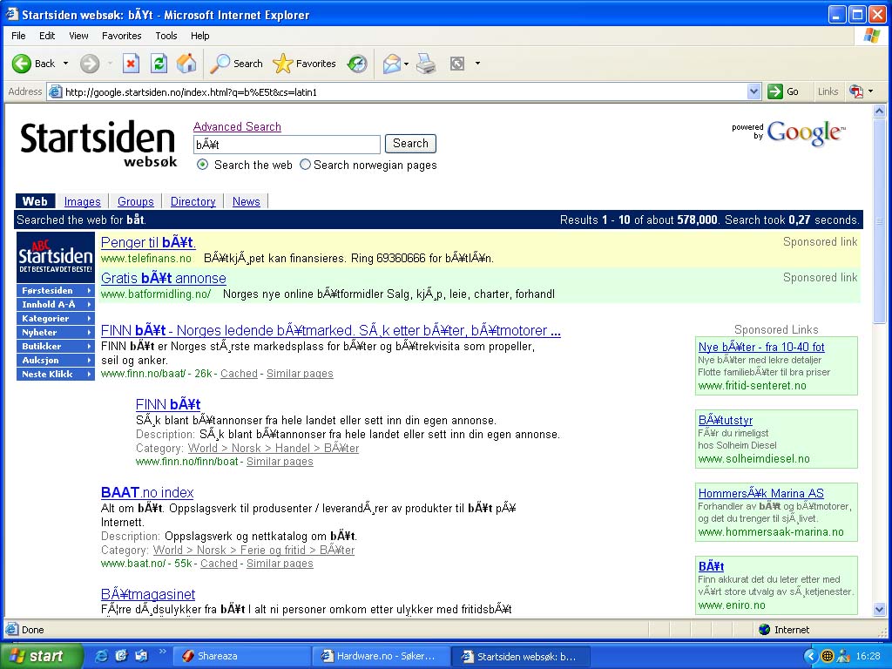Click the Førstesiden sidebar item
Viewport: 892px width, 669px height.
click(x=55, y=291)
